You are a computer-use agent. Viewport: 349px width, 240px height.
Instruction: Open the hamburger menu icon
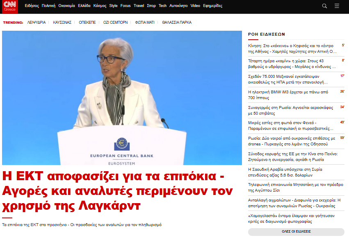(337, 6)
